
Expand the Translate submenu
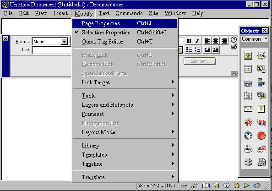pyautogui.click(x=125, y=177)
